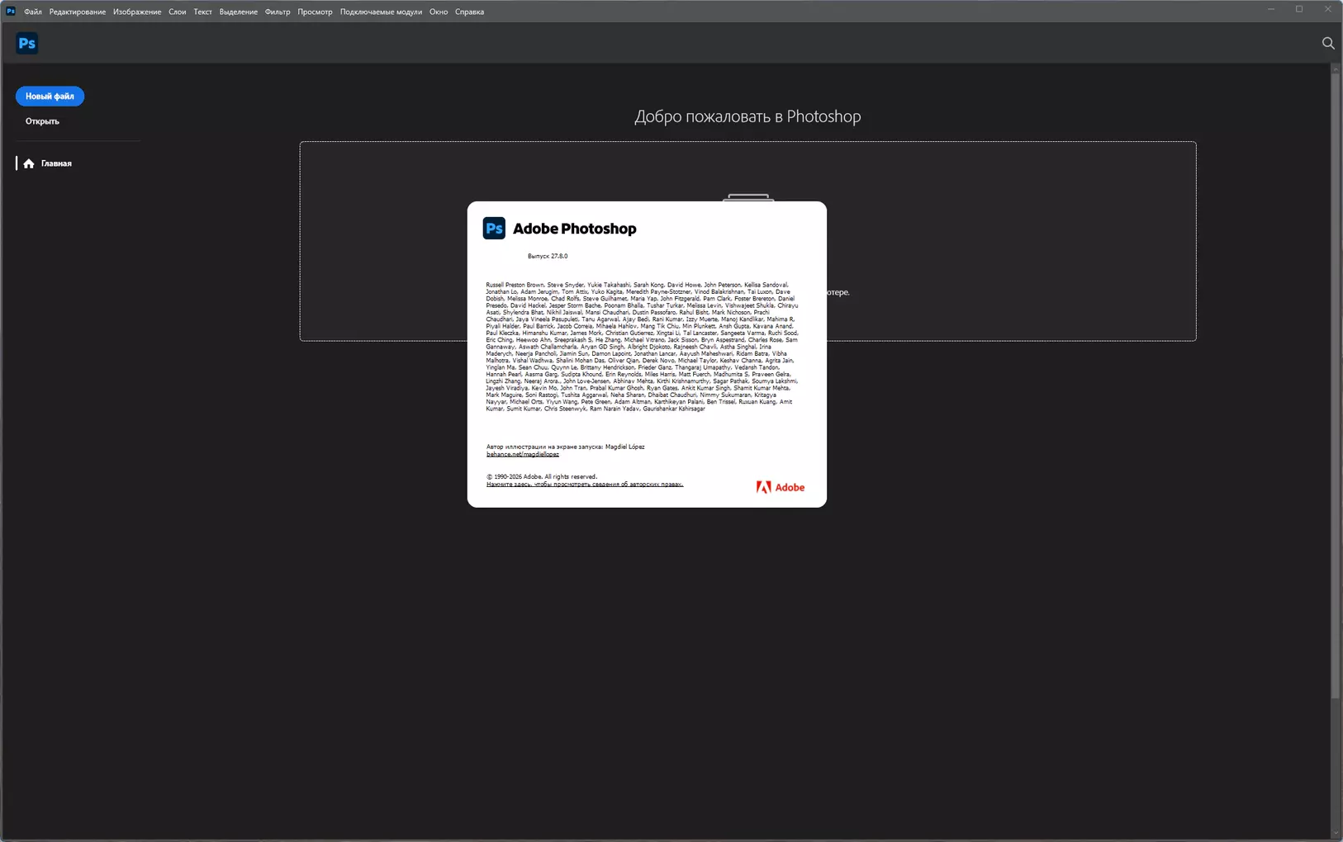Open the behance.net/magdiellopez link
Image resolution: width=1343 pixels, height=842 pixels.
[x=522, y=454]
